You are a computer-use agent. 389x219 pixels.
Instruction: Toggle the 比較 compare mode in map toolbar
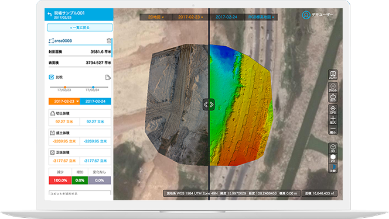[333, 168]
